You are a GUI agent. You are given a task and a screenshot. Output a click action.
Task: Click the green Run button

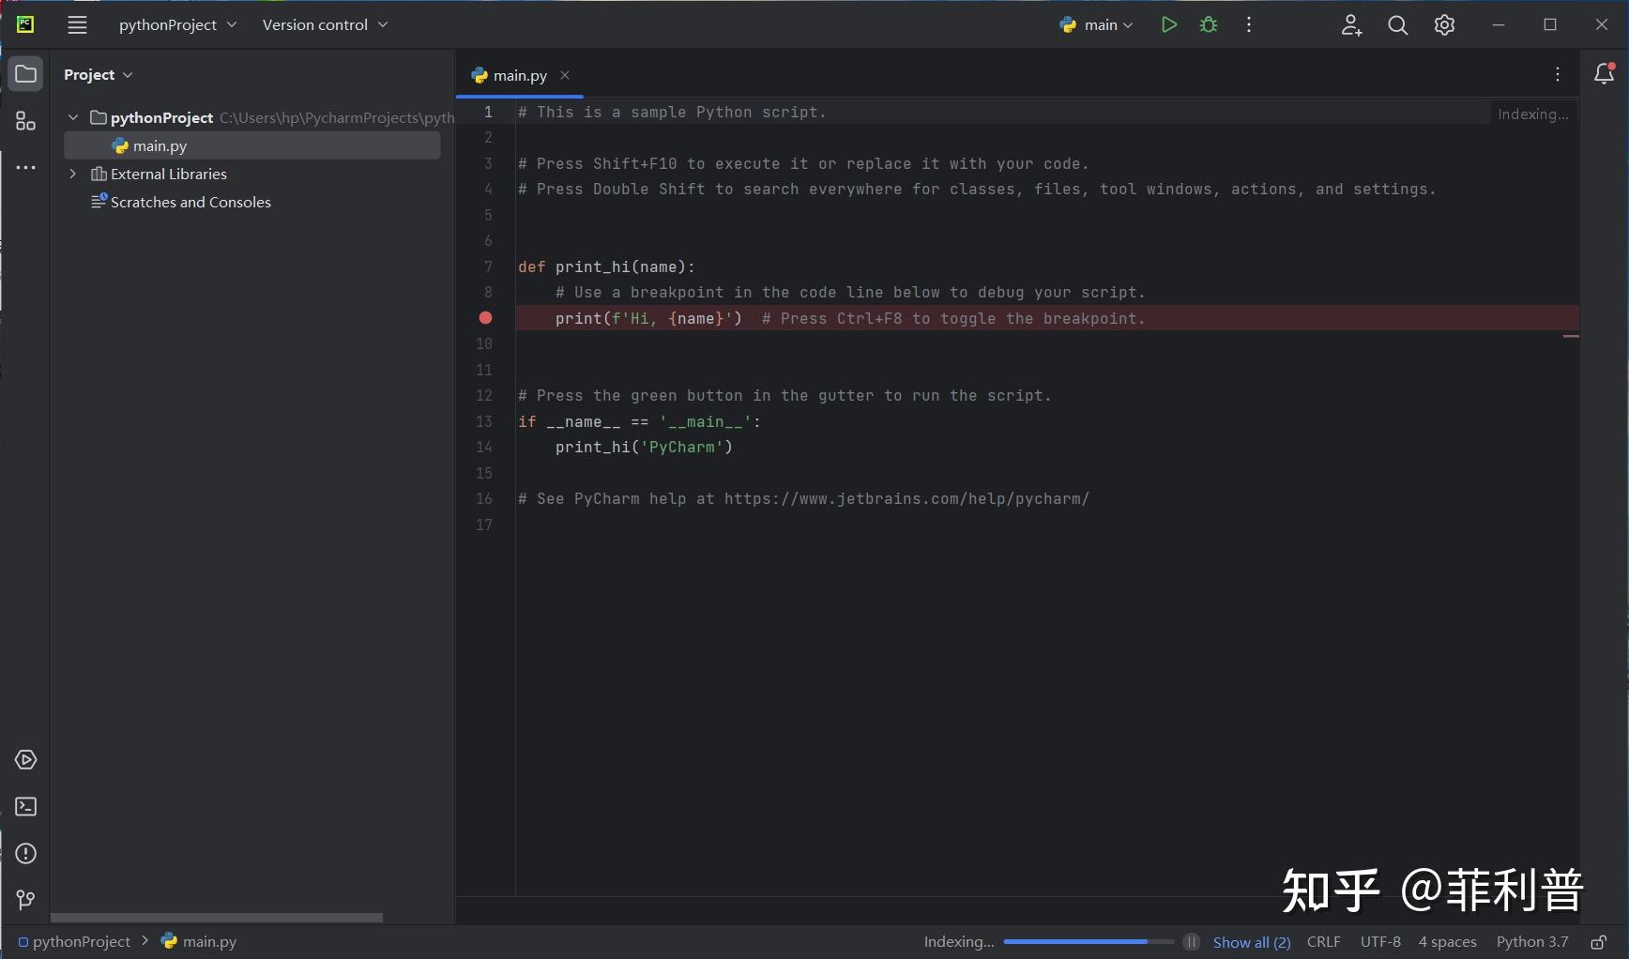tap(1168, 25)
